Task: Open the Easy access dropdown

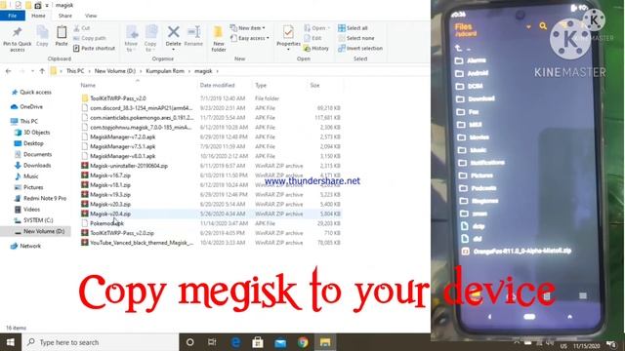Action: [x=250, y=38]
